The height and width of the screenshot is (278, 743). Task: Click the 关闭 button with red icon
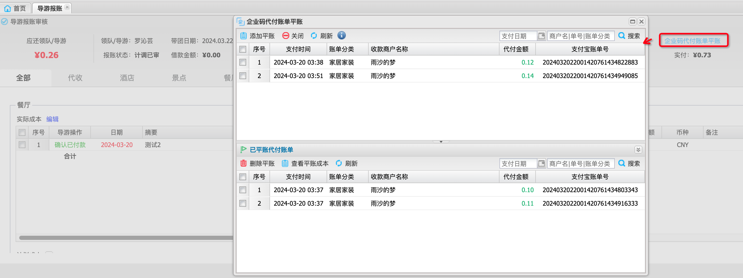tap(293, 36)
